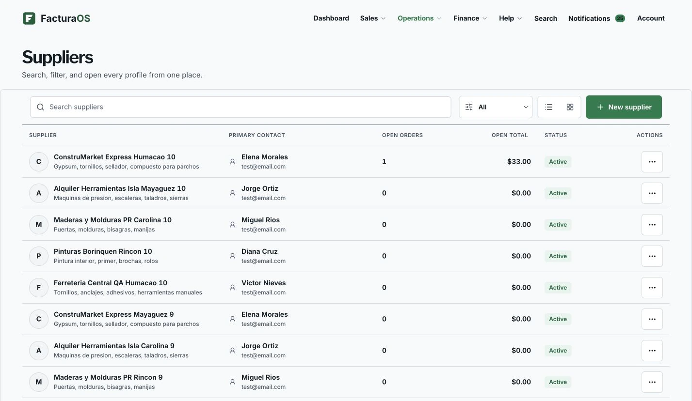Click the open orders count 1
Screen dimensions: 692x401
click(384, 162)
